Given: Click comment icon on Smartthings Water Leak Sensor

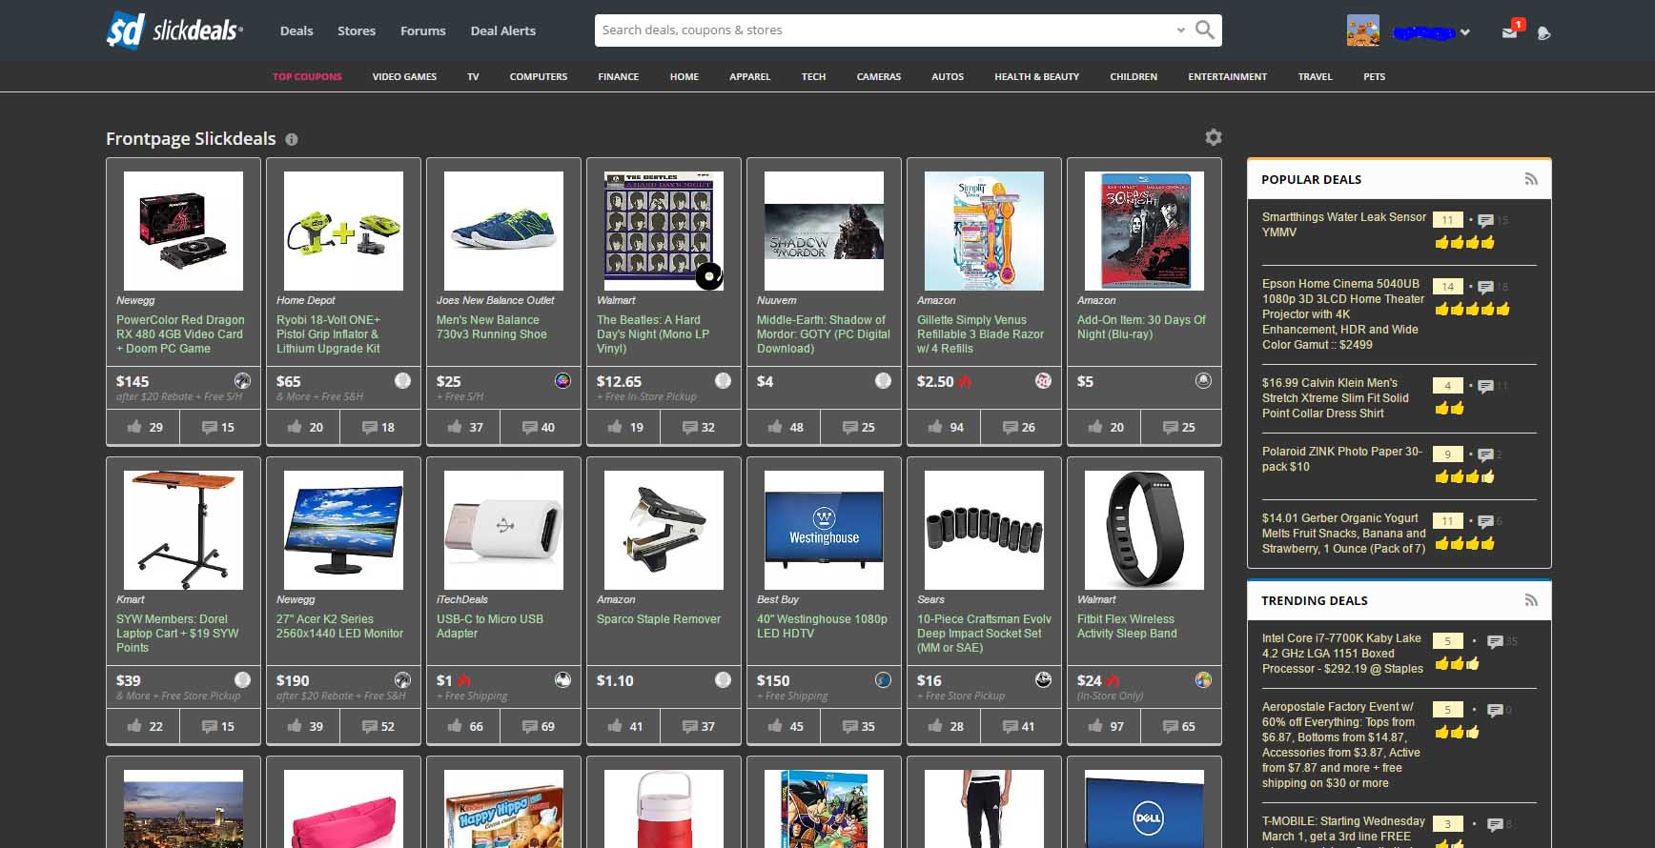Looking at the screenshot, I should [1485, 220].
